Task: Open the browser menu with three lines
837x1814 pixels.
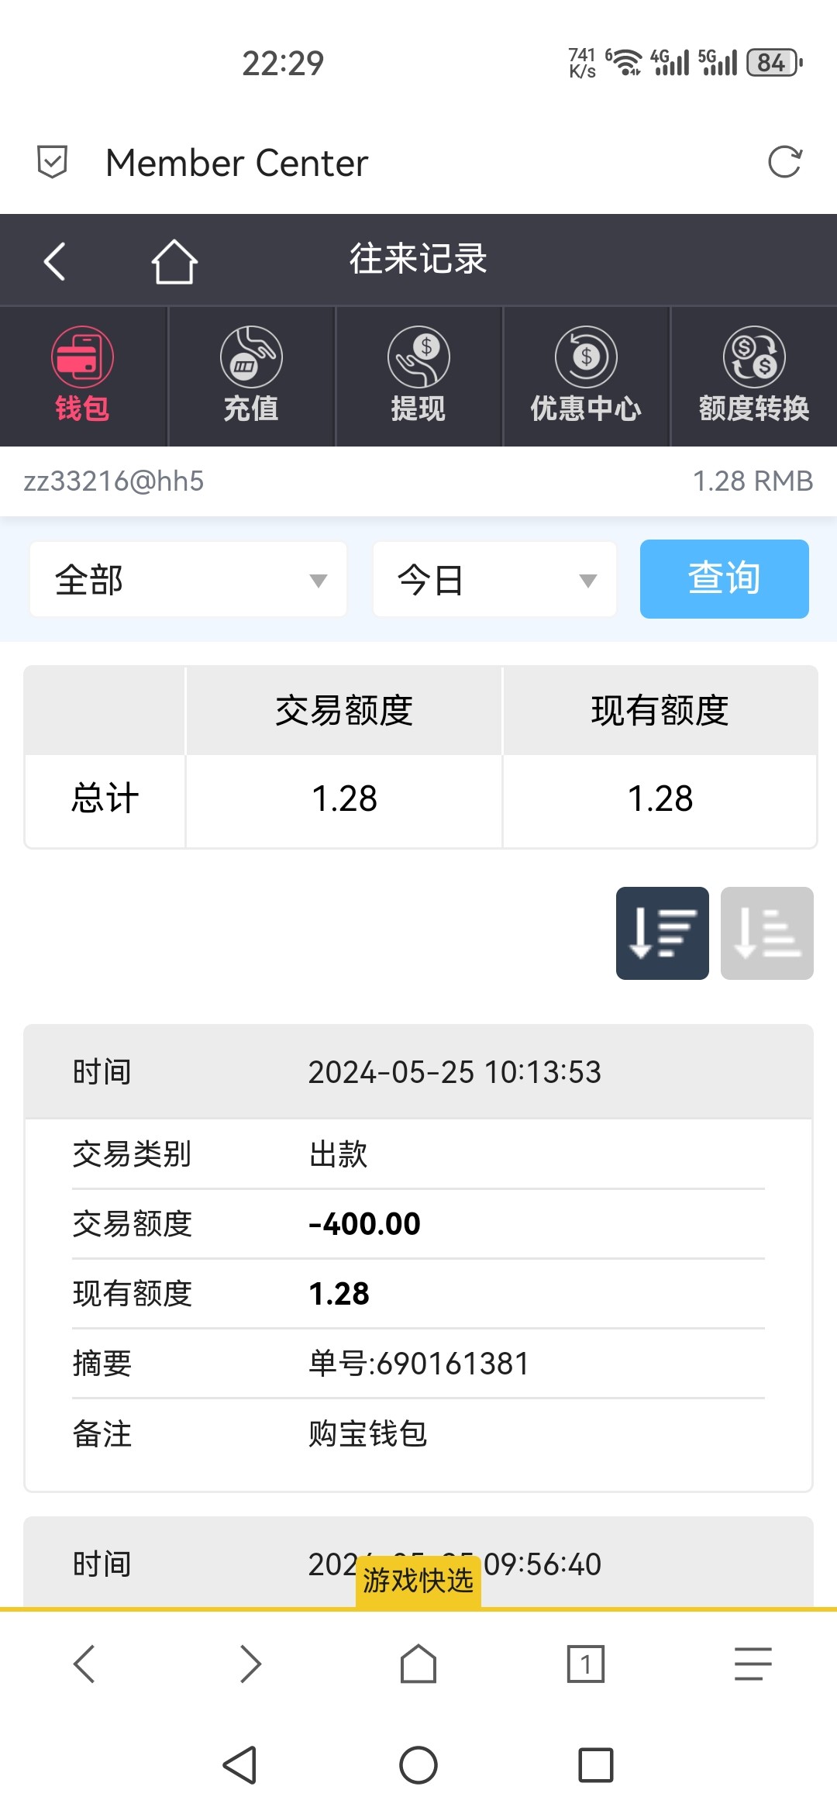Action: pos(752,1663)
